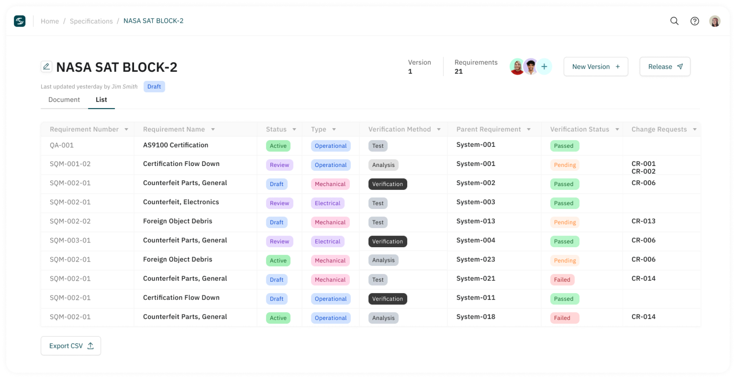
Task: Click the app logo in the top left
Action: [x=19, y=21]
